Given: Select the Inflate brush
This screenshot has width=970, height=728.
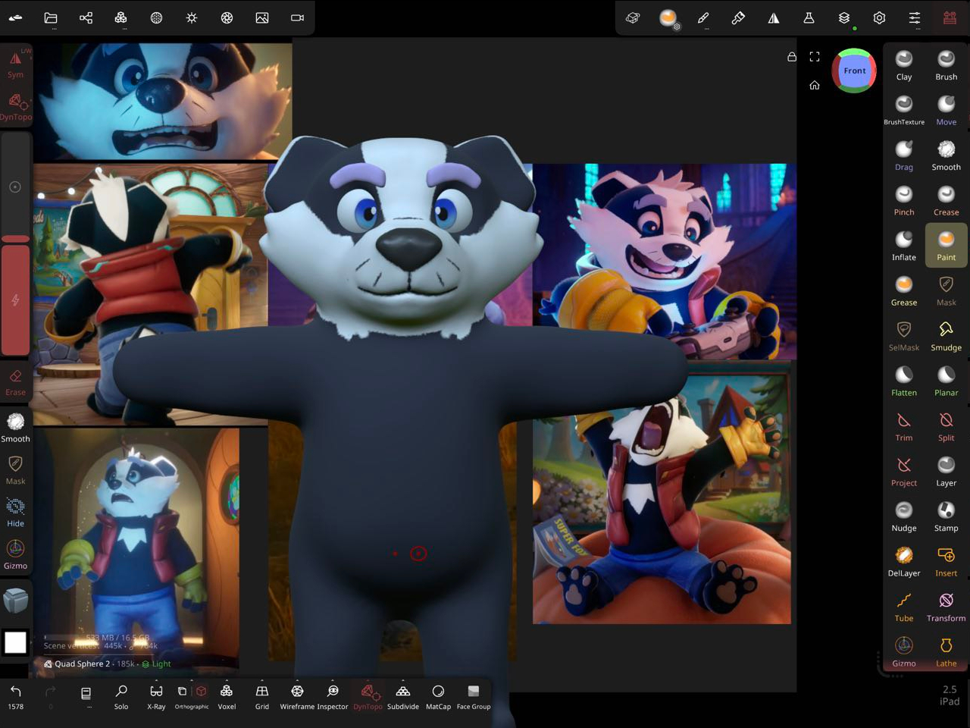Looking at the screenshot, I should coord(903,246).
